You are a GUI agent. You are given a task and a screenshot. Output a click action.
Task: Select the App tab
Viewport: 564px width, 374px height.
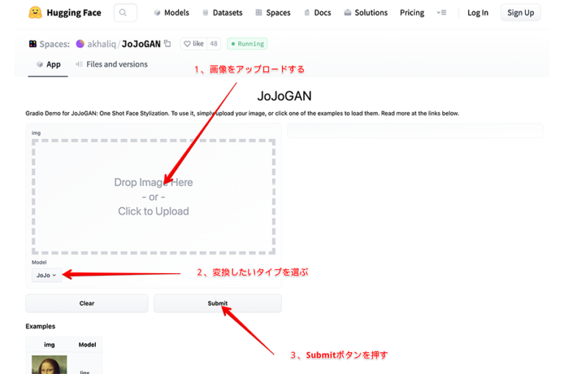(x=48, y=64)
